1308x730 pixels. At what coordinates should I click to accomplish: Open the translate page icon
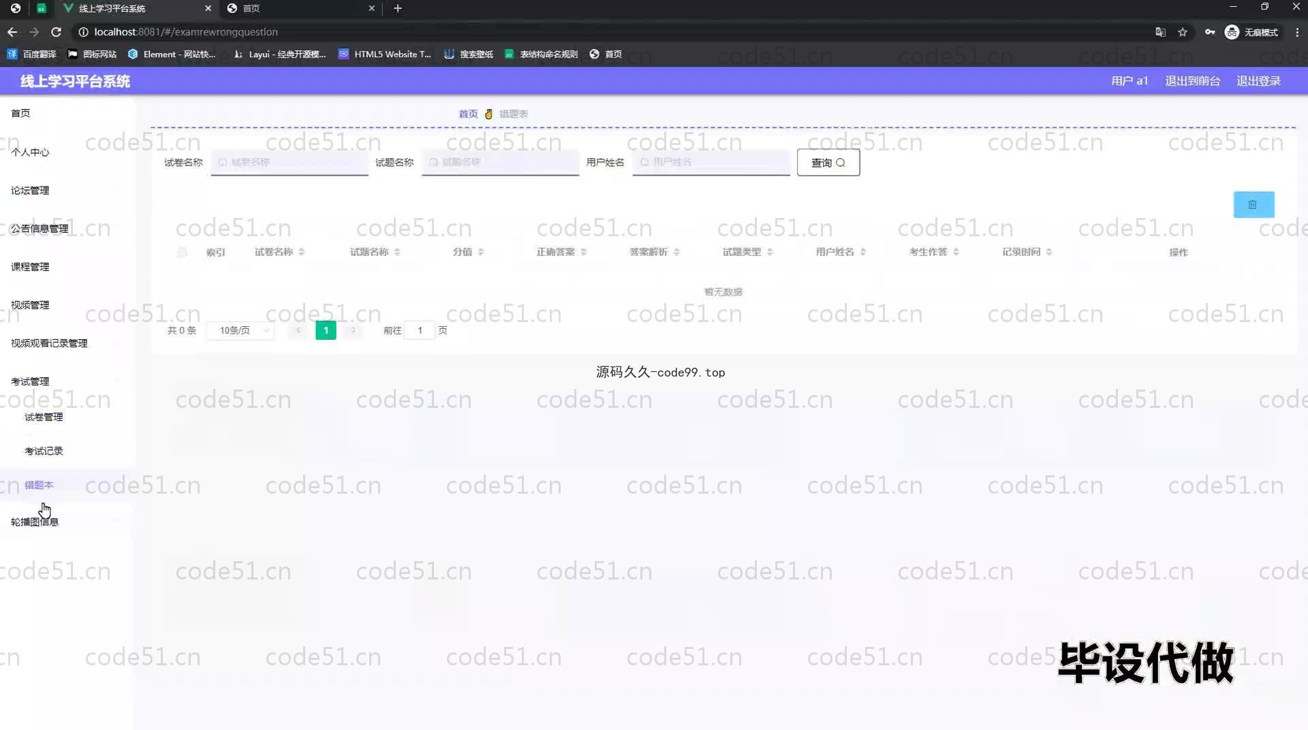click(x=1161, y=32)
